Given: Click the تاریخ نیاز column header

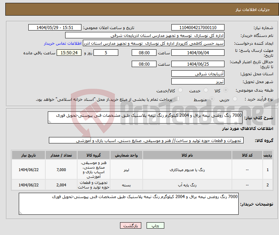Looking at the screenshot, I should point(28,155).
